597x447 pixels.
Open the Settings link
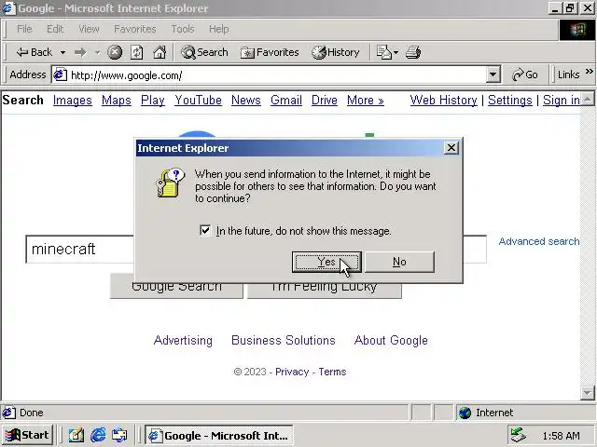pos(510,100)
